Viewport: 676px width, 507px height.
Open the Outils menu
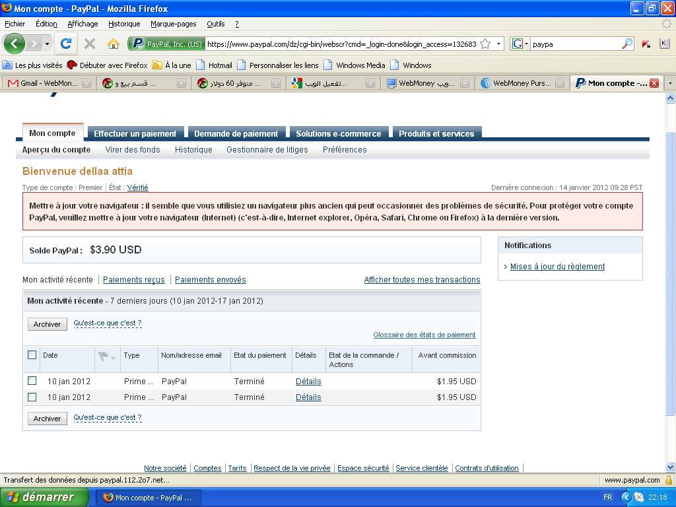(216, 24)
